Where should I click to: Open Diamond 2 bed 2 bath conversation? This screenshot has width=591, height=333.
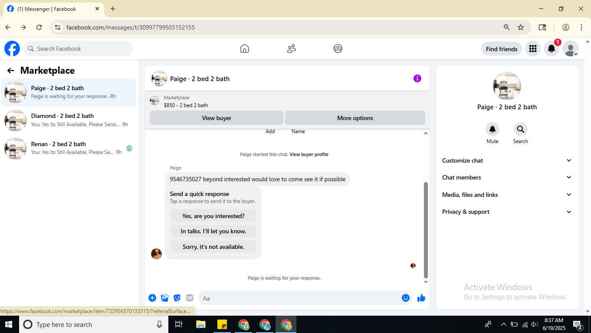click(x=69, y=120)
